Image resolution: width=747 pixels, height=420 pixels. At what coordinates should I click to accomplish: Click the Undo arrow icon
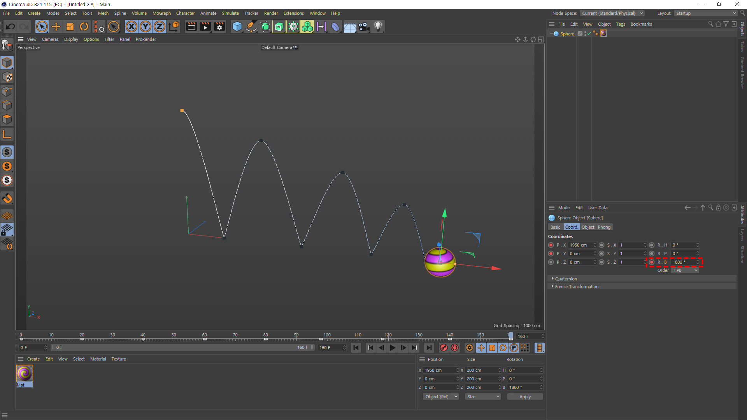11,26
